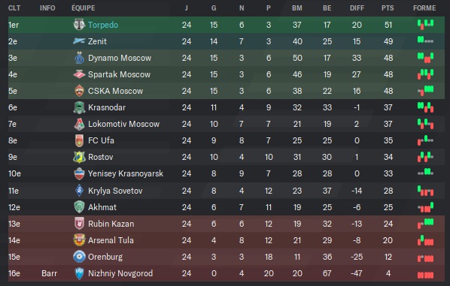Open the Nizhniy Novgorod badge icon
This screenshot has height=286, width=450.
[79, 273]
